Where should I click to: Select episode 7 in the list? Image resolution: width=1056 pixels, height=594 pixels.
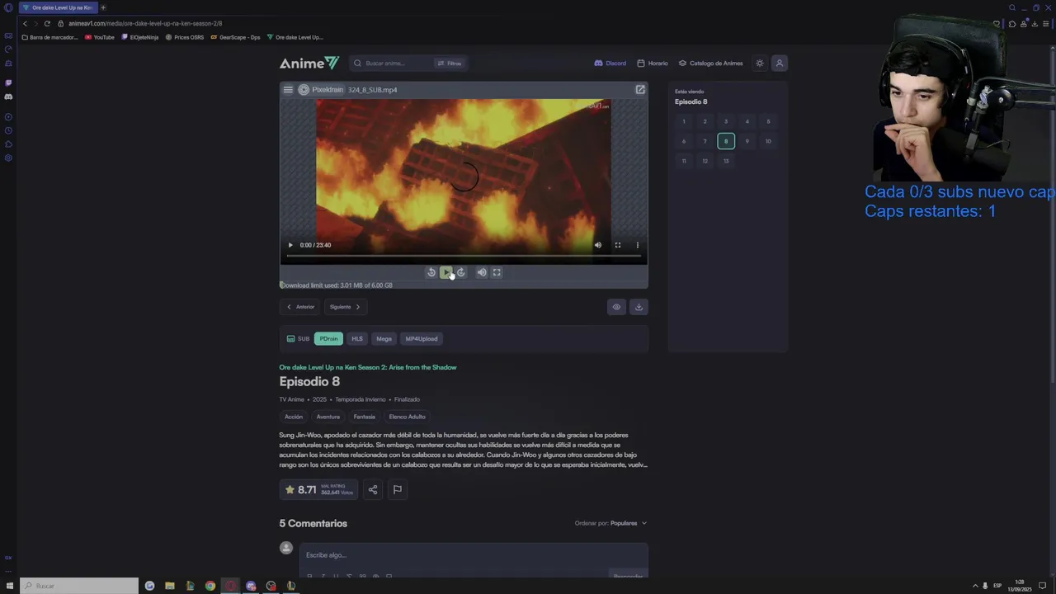point(705,142)
